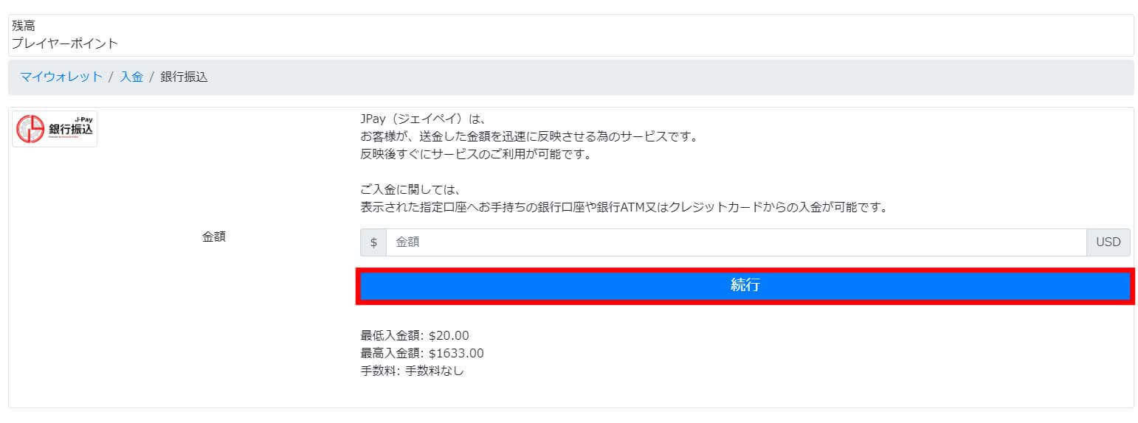This screenshot has width=1138, height=423.
Task: Click the 最高入金額 $1633.00 line
Action: [422, 354]
